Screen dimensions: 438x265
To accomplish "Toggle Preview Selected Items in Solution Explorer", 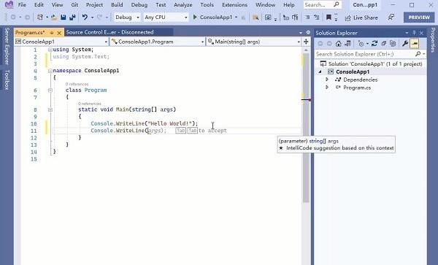I will tap(414, 44).
